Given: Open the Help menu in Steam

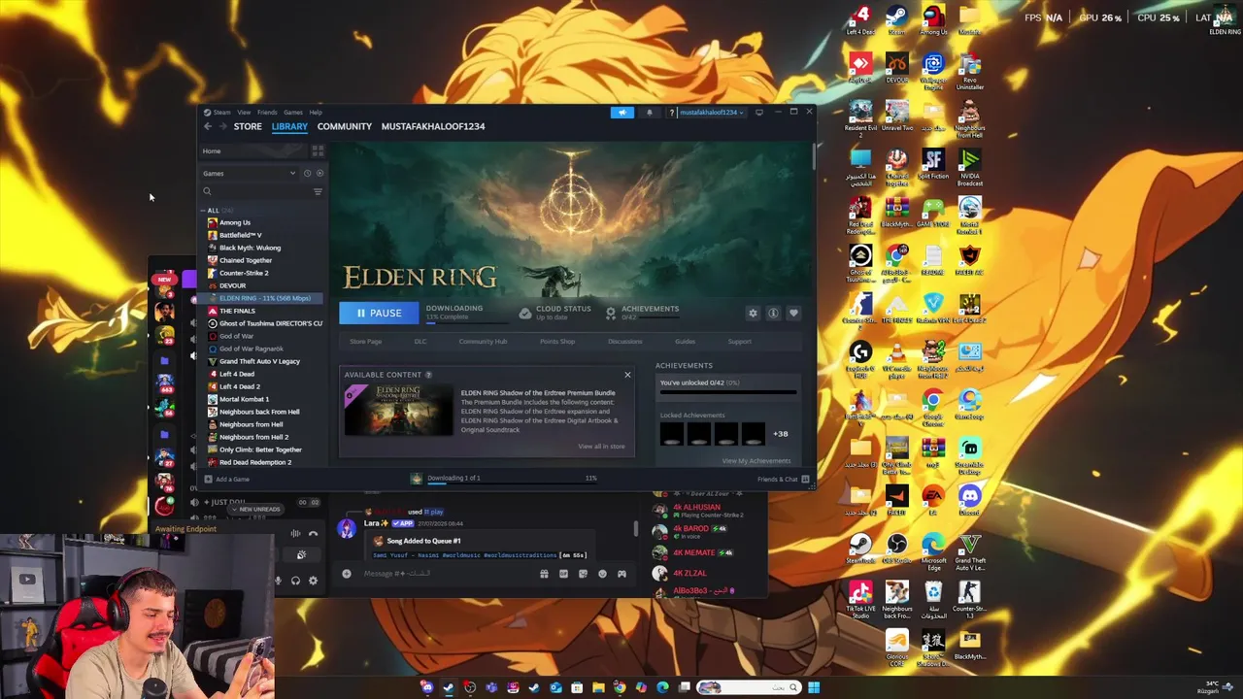Looking at the screenshot, I should pos(316,113).
